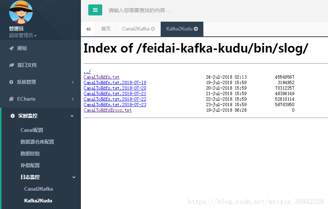
Task: Select the ECharts sidebar menu
Action: (26, 99)
